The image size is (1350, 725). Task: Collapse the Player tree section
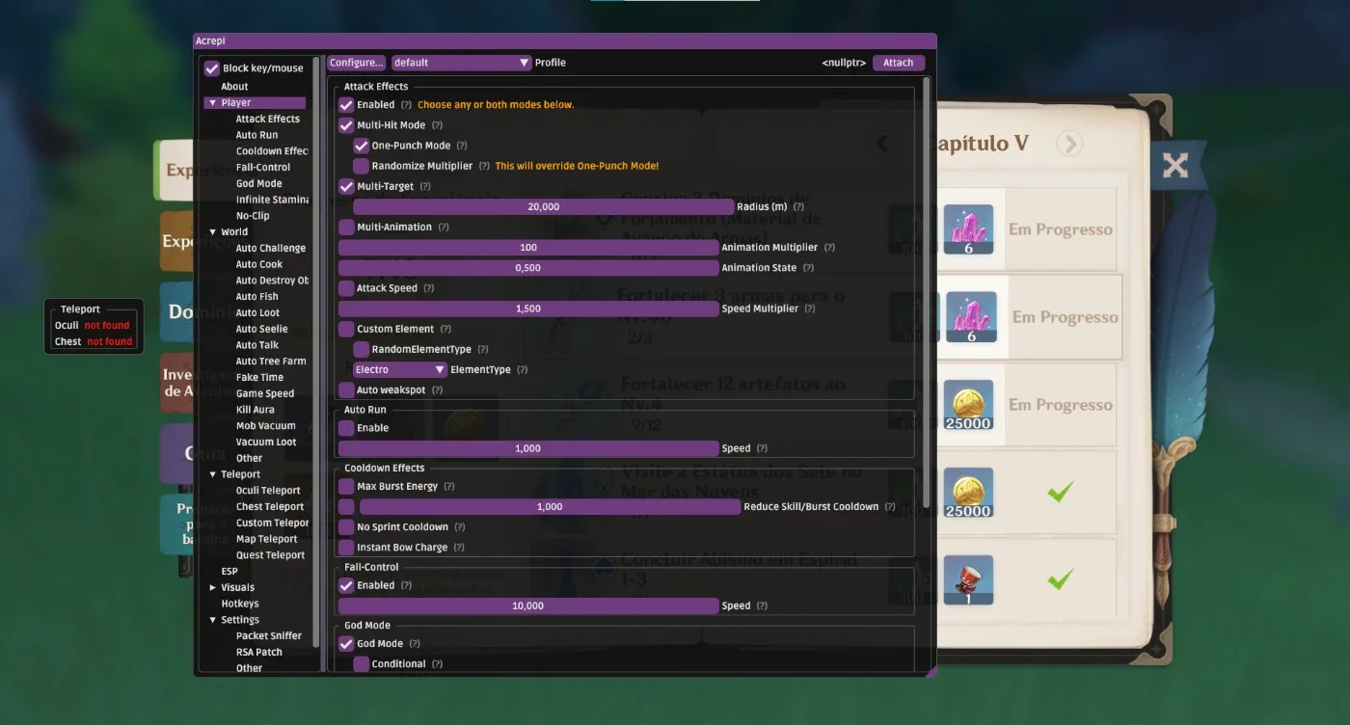pyautogui.click(x=212, y=103)
